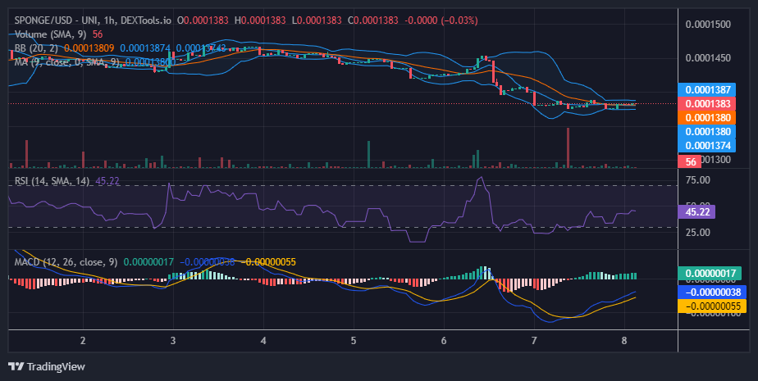Image resolution: width=758 pixels, height=381 pixels.
Task: Click the RSI (14, SMA, 14) label
Action: click(x=53, y=181)
